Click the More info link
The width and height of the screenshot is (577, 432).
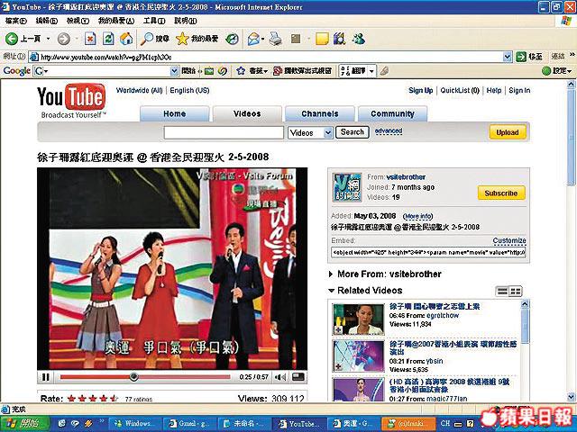click(x=417, y=216)
